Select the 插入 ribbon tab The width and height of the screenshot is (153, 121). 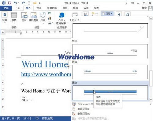(28, 8)
